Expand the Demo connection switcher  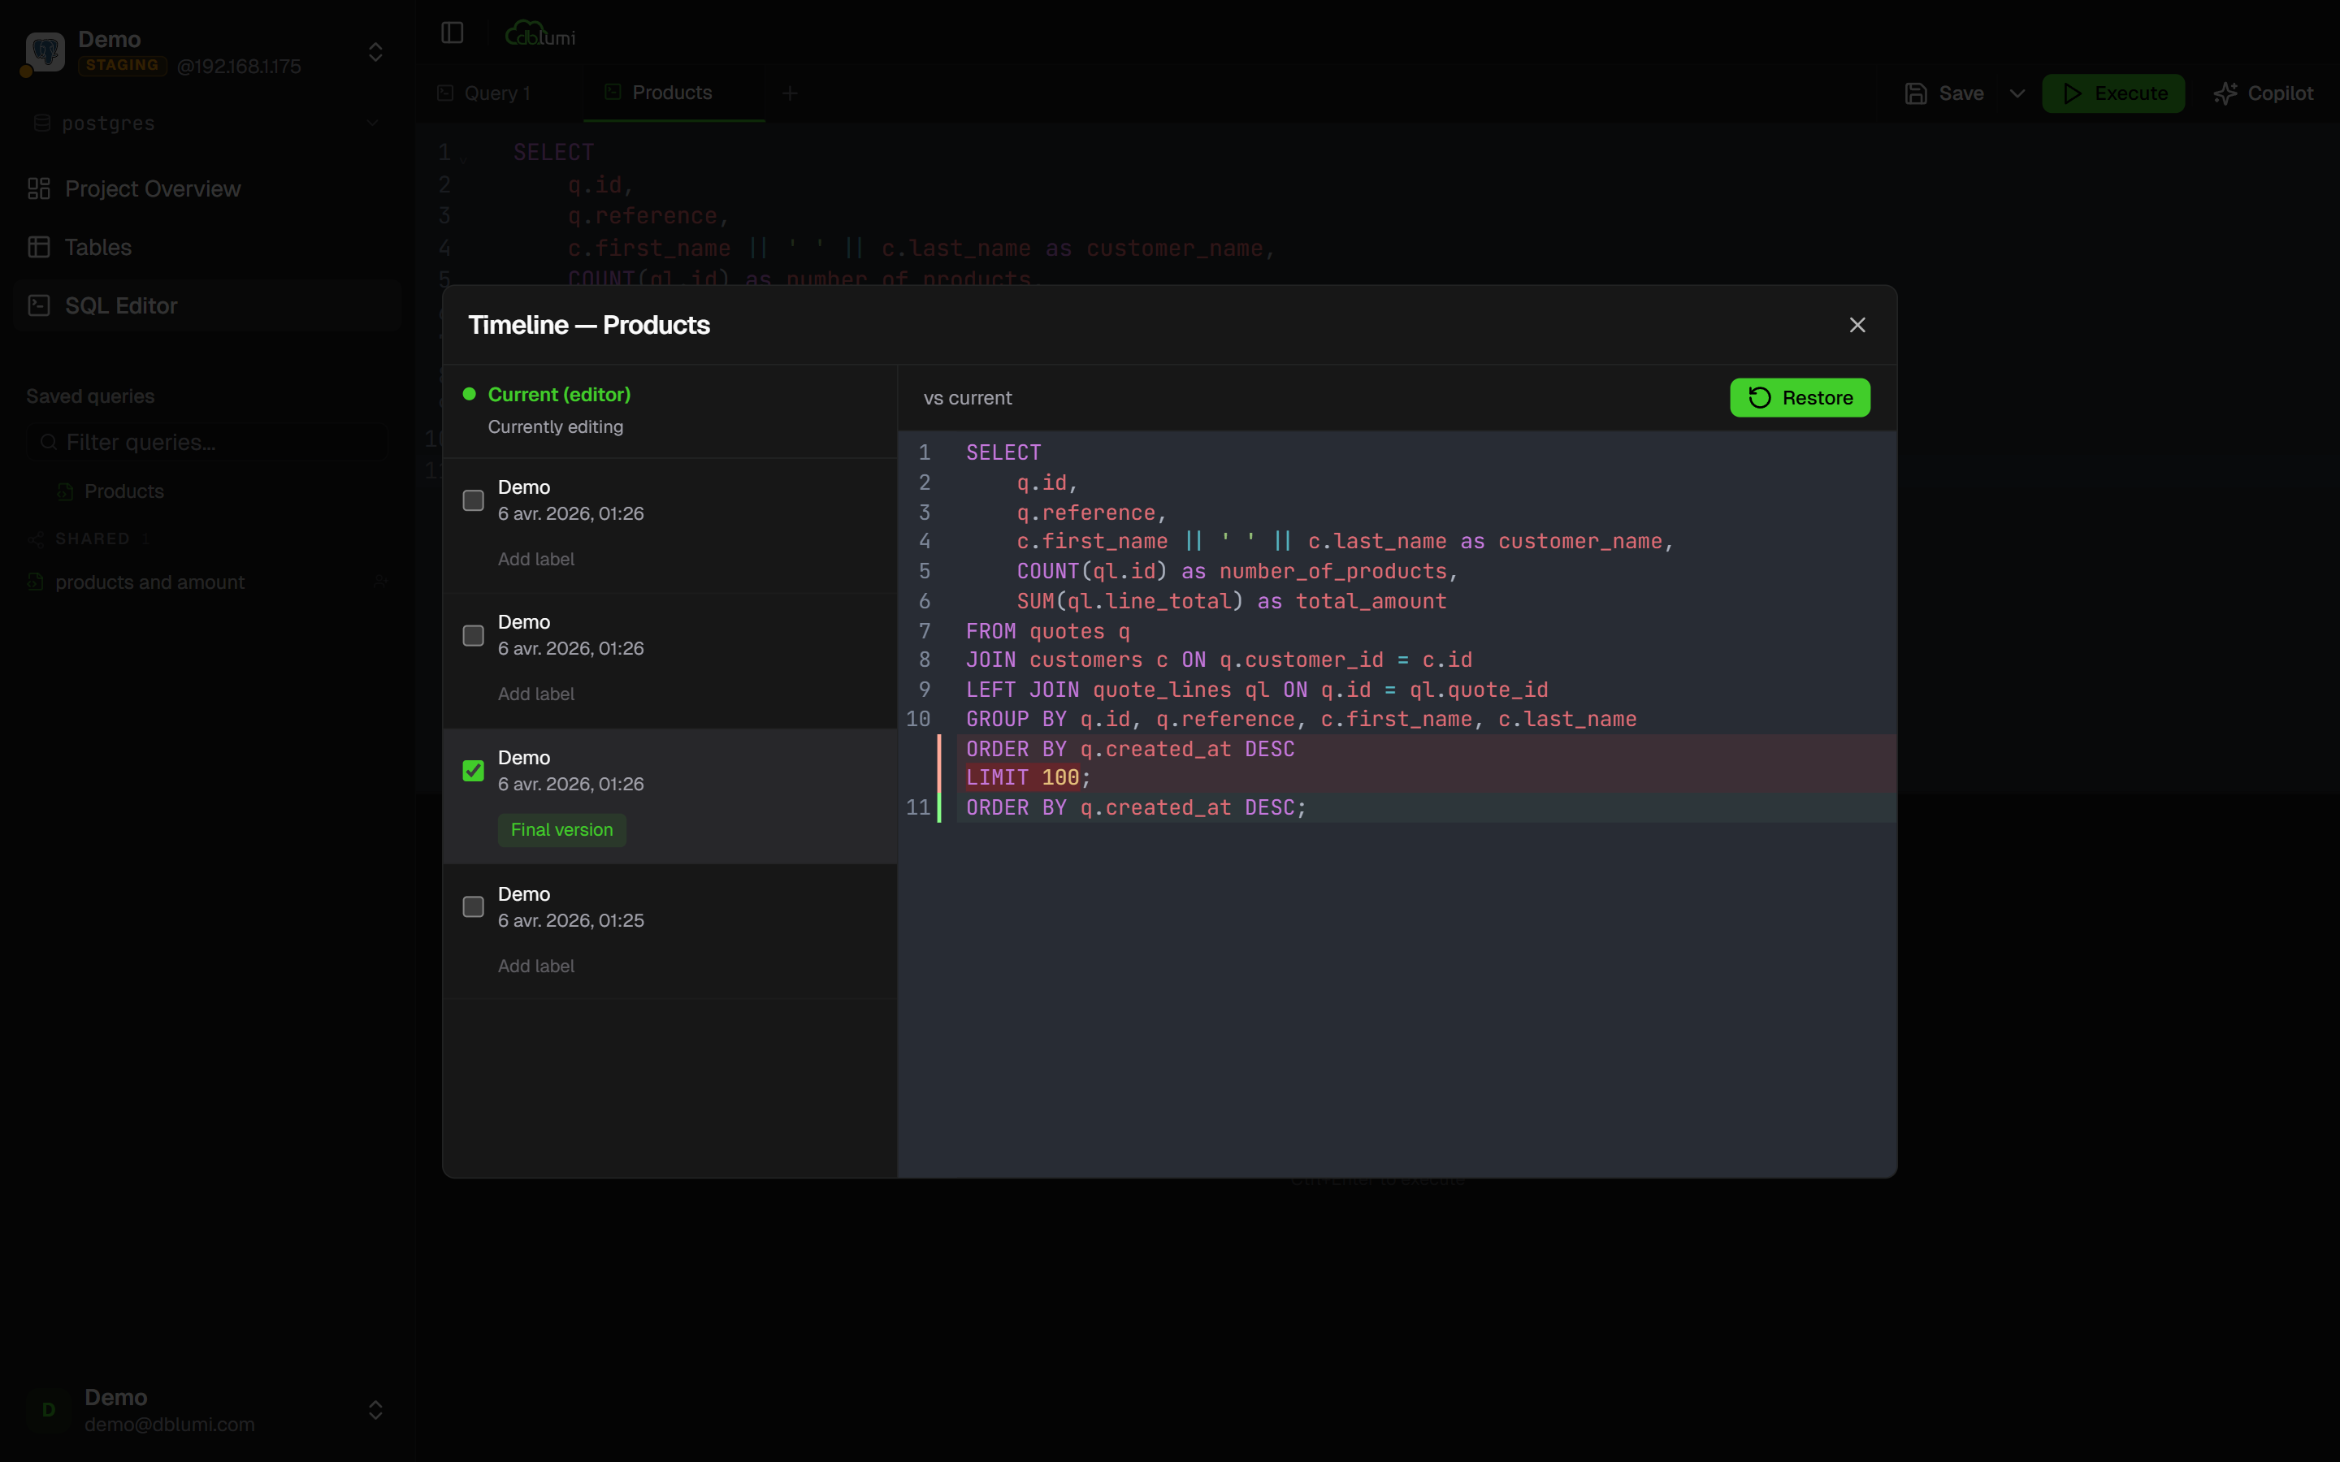point(375,52)
